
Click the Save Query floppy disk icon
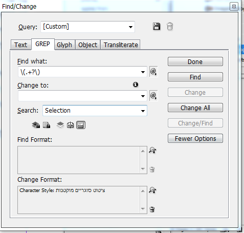157,27
